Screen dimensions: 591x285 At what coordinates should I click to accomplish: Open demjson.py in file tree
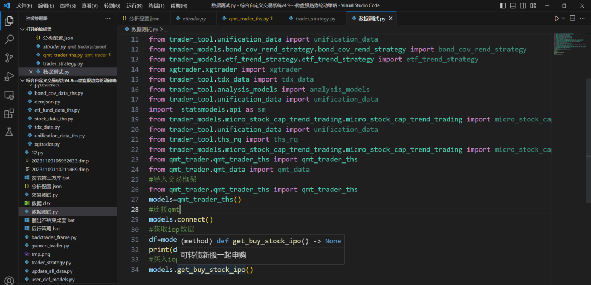[67, 102]
